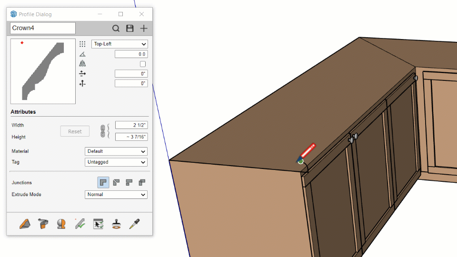The width and height of the screenshot is (457, 257).
Task: Choose the highlighted square corner junction option
Action: (103, 182)
